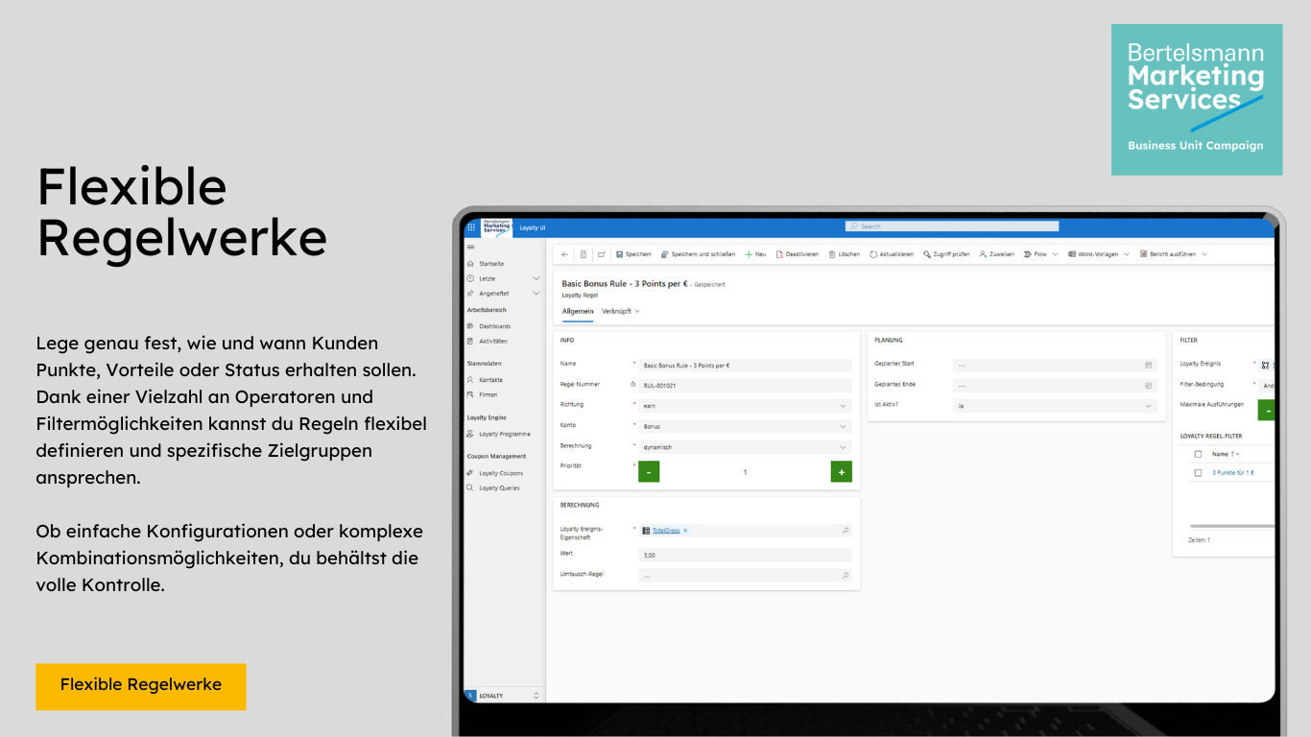
Task: Click the Loyalty Queries magnifier icon
Action: 470,487
